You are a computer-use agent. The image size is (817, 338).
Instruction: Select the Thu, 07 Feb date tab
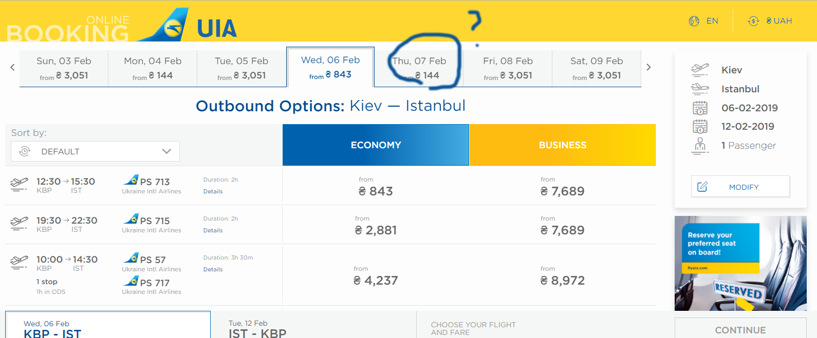[x=419, y=68]
